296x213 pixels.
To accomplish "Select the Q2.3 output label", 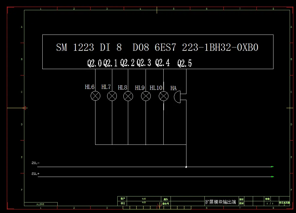I will (x=144, y=63).
